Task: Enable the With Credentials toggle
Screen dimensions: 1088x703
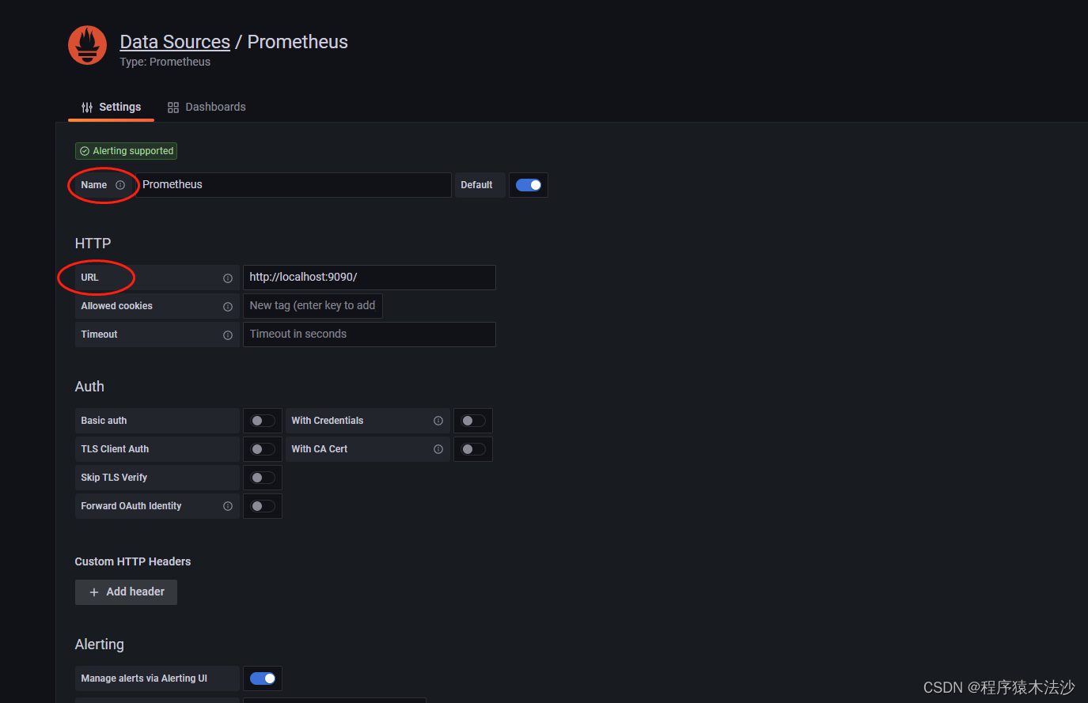Action: pyautogui.click(x=473, y=421)
